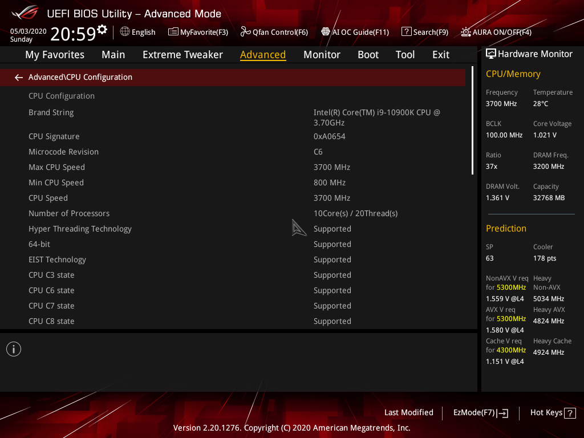Click the Prediction heading
This screenshot has width=584, height=438.
(506, 228)
